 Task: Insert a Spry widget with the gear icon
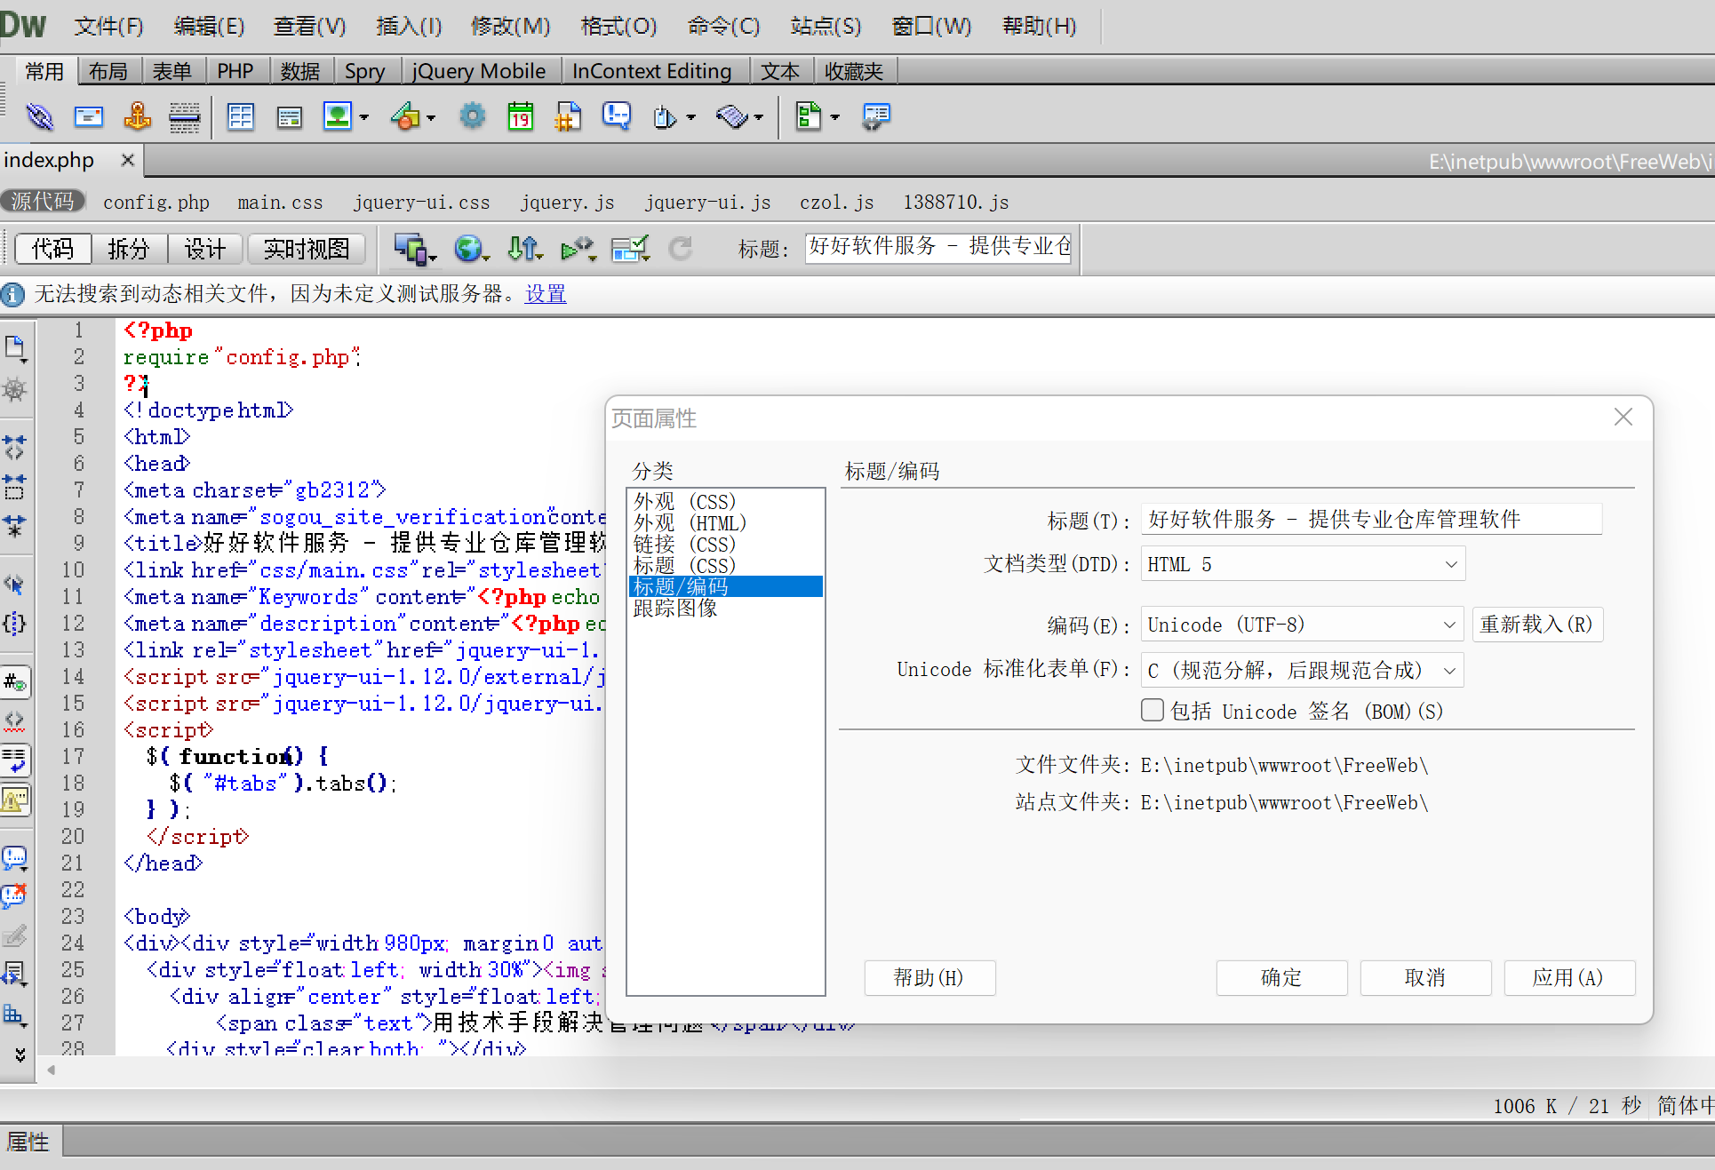(472, 116)
